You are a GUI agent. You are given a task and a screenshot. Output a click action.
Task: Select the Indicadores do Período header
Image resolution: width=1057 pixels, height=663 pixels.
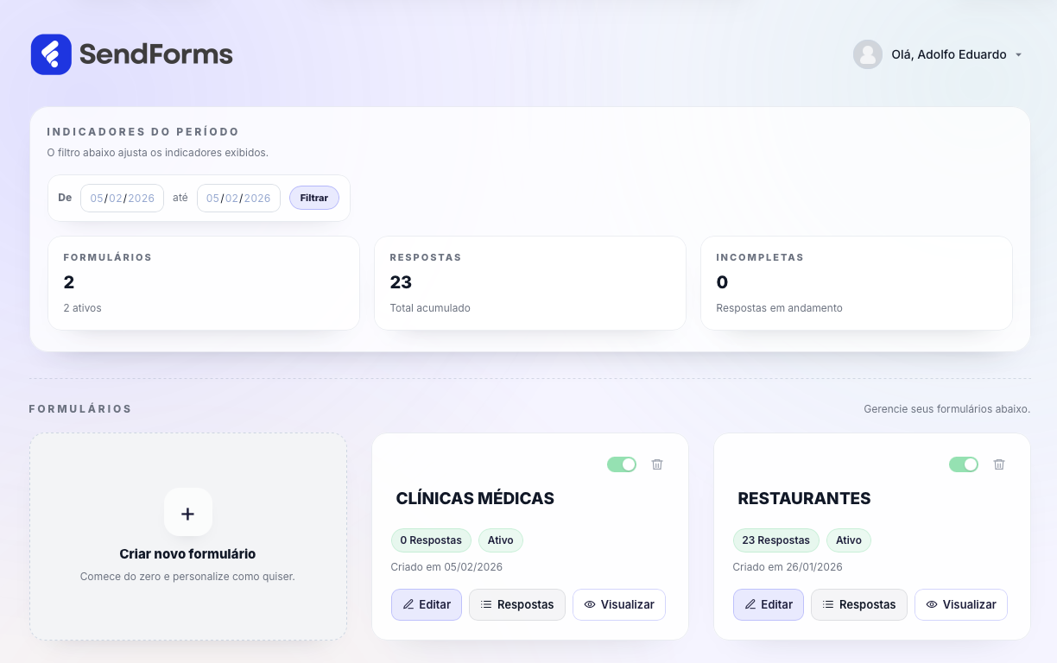pyautogui.click(x=142, y=131)
